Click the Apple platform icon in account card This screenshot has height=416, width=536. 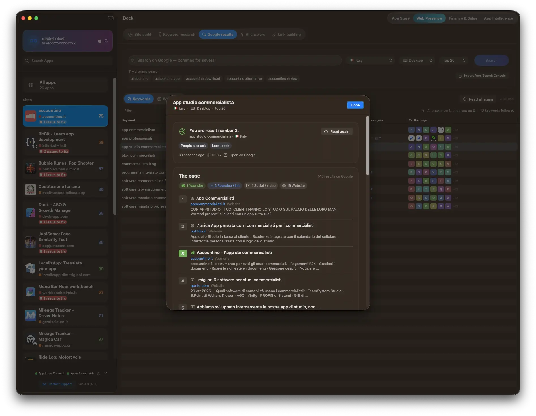tap(100, 41)
